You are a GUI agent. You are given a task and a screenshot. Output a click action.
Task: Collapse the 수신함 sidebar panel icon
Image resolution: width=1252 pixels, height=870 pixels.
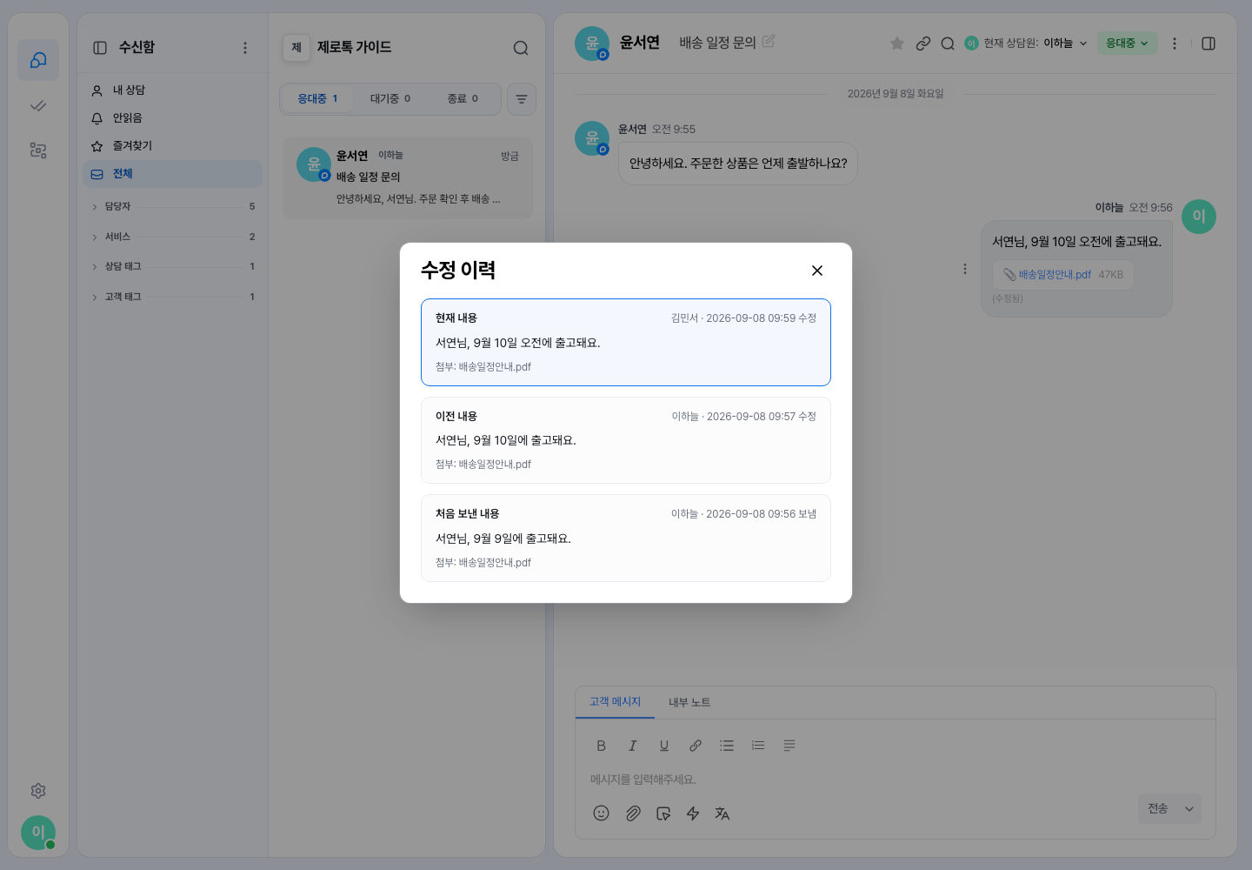100,48
